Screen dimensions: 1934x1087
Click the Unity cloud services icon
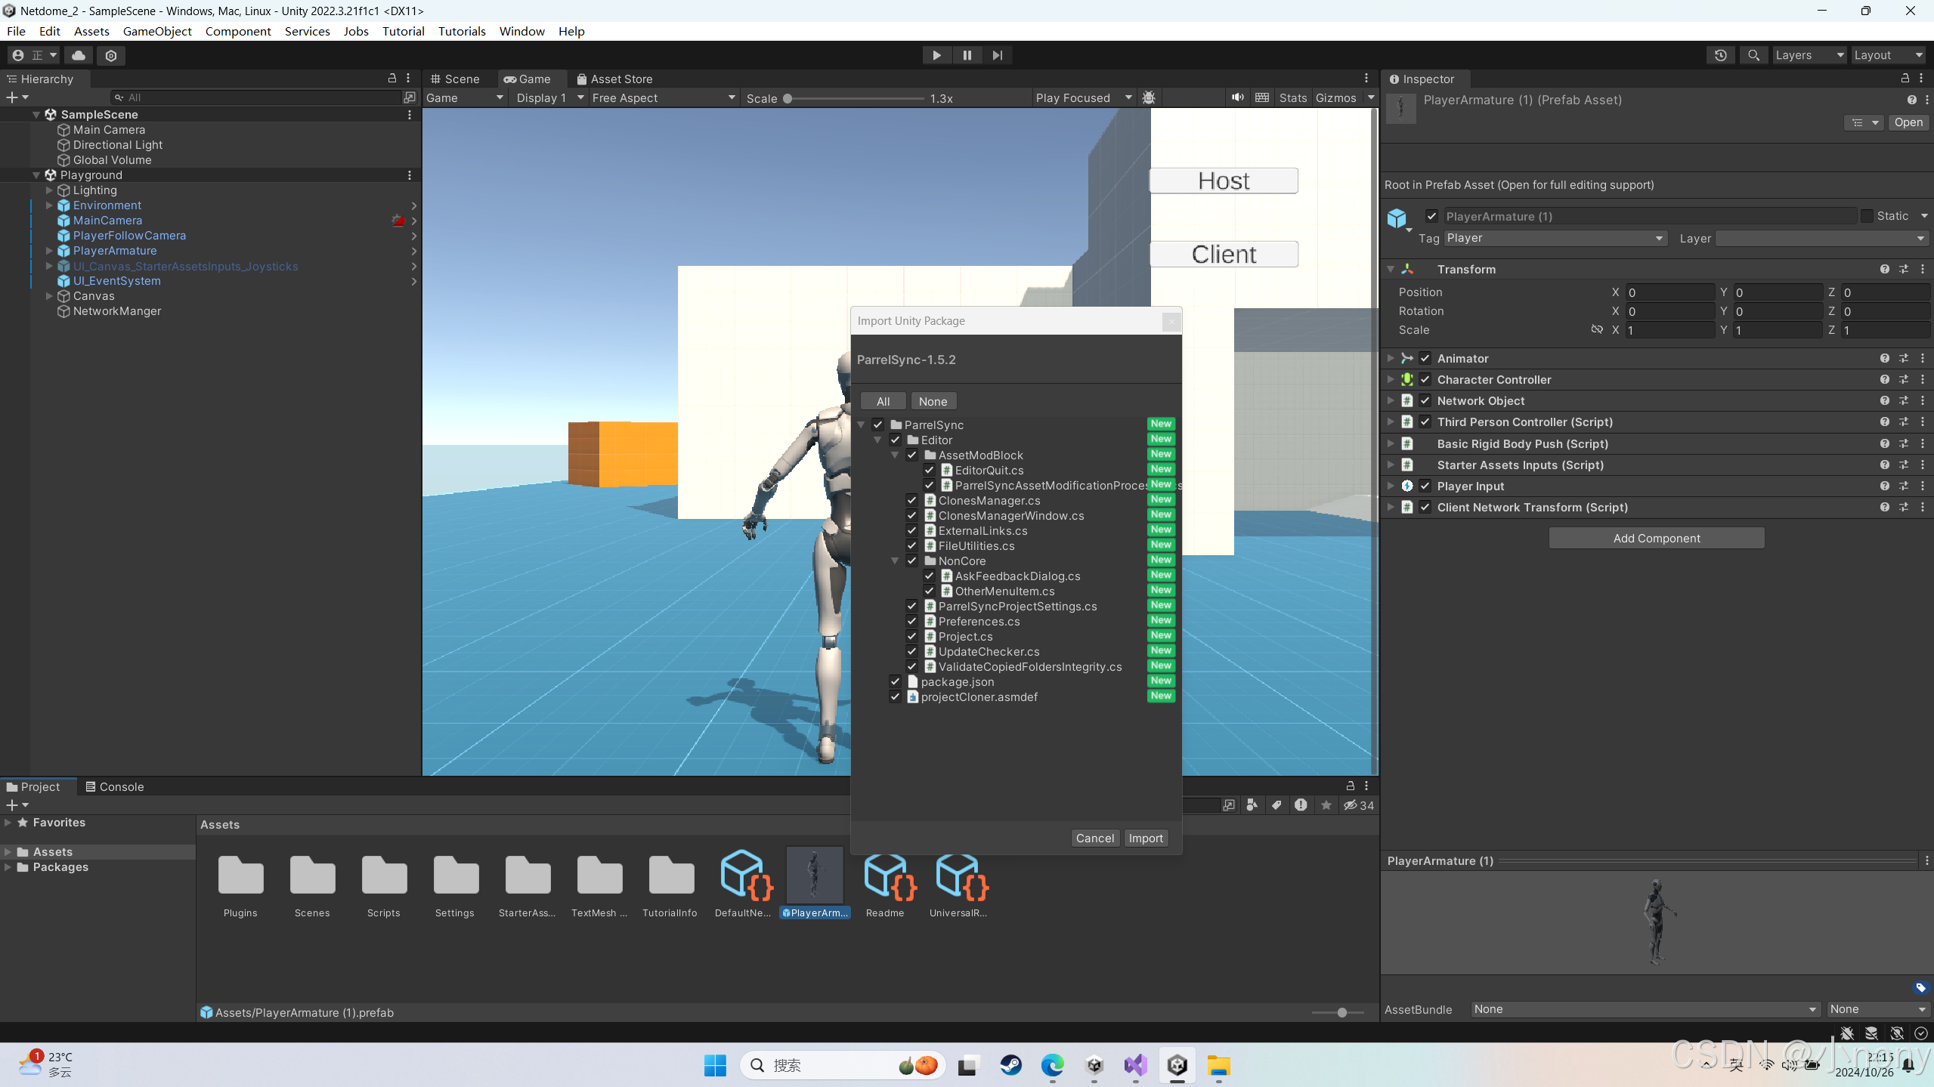pos(79,55)
